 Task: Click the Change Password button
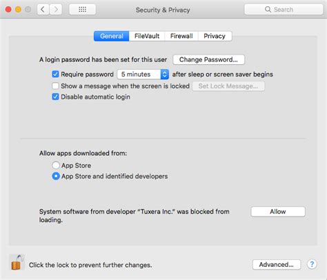[208, 59]
